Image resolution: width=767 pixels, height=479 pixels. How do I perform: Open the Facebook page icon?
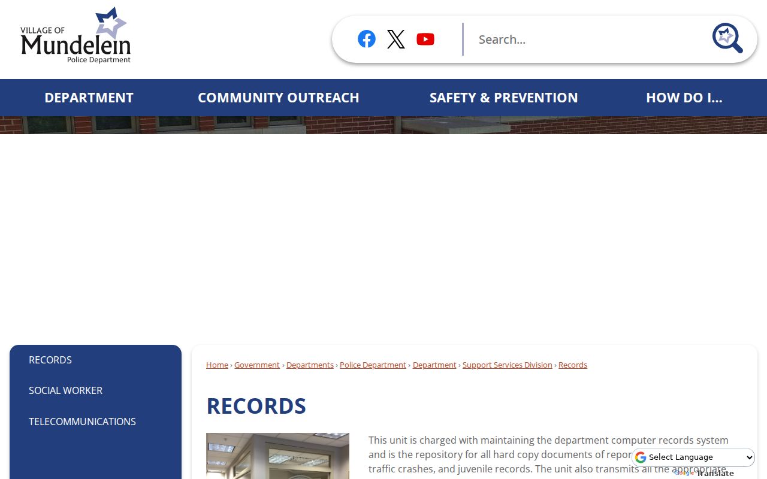tap(367, 39)
